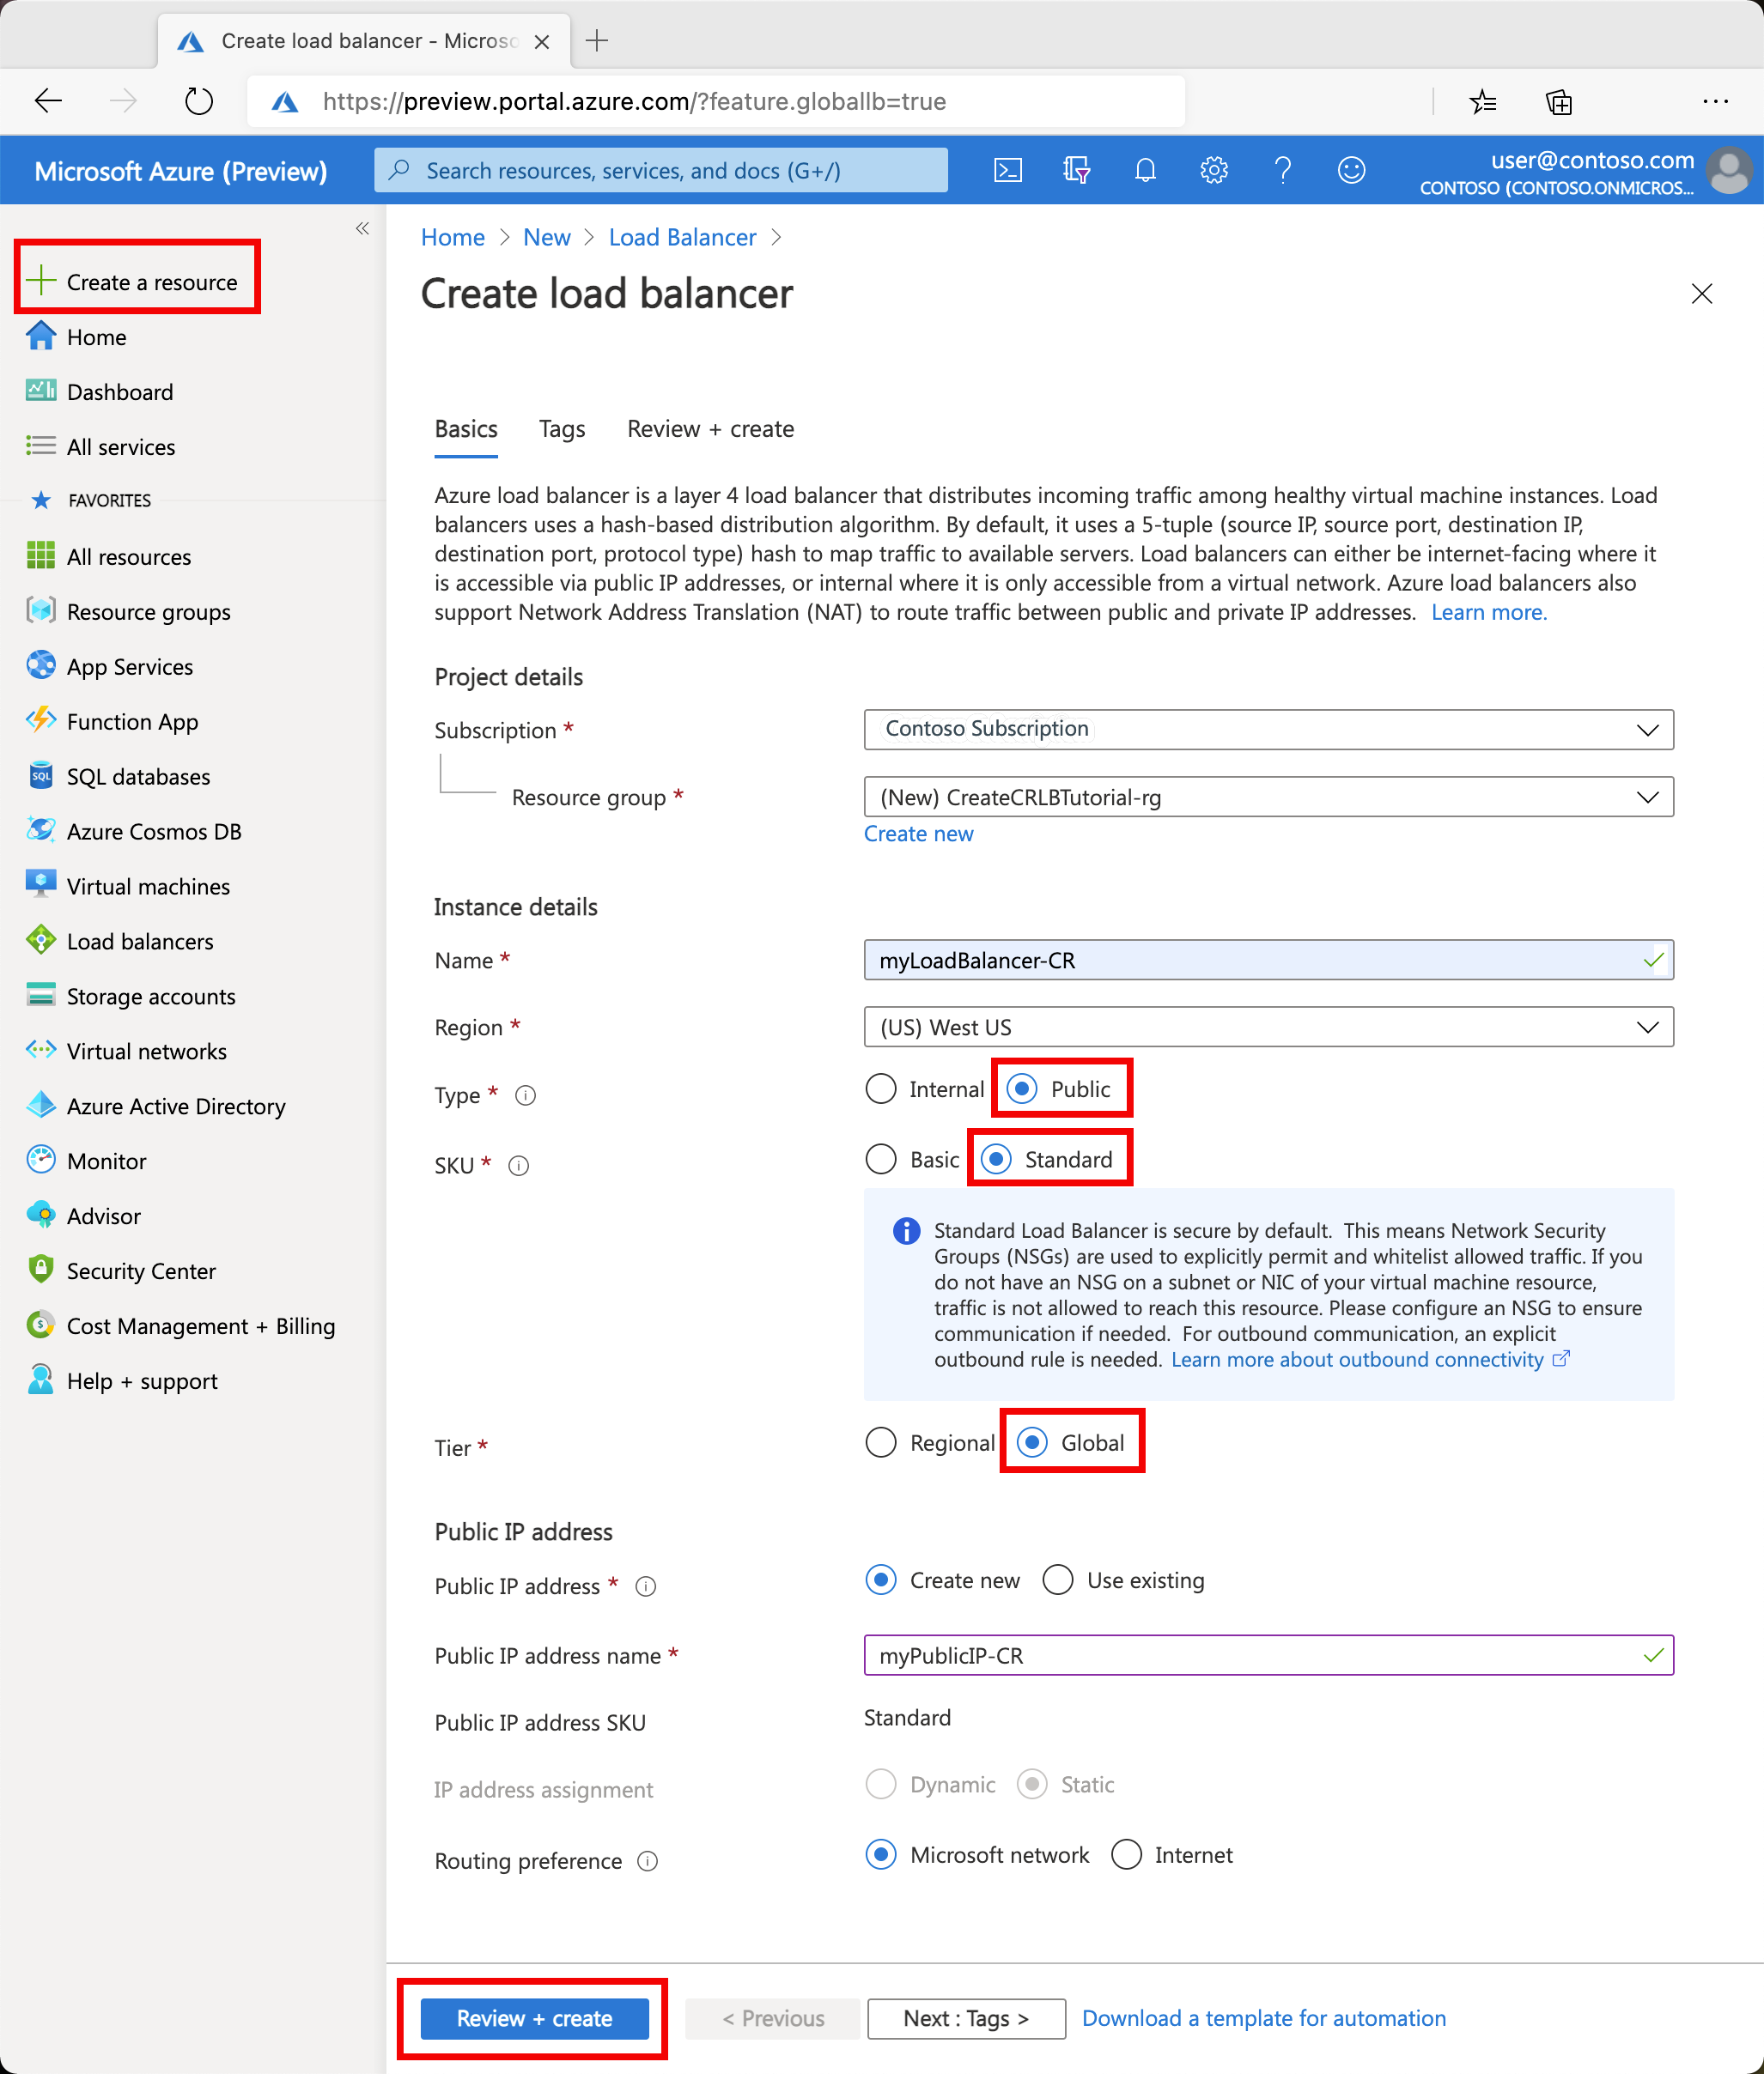Click the feedback smiley icon

point(1350,170)
